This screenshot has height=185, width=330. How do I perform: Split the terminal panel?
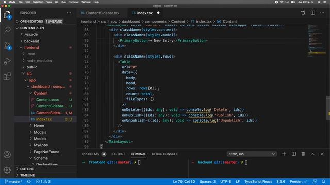coord(294,154)
